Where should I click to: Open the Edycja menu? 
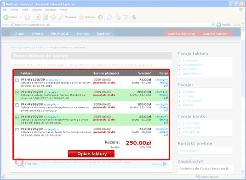pyautogui.click(x=14, y=10)
